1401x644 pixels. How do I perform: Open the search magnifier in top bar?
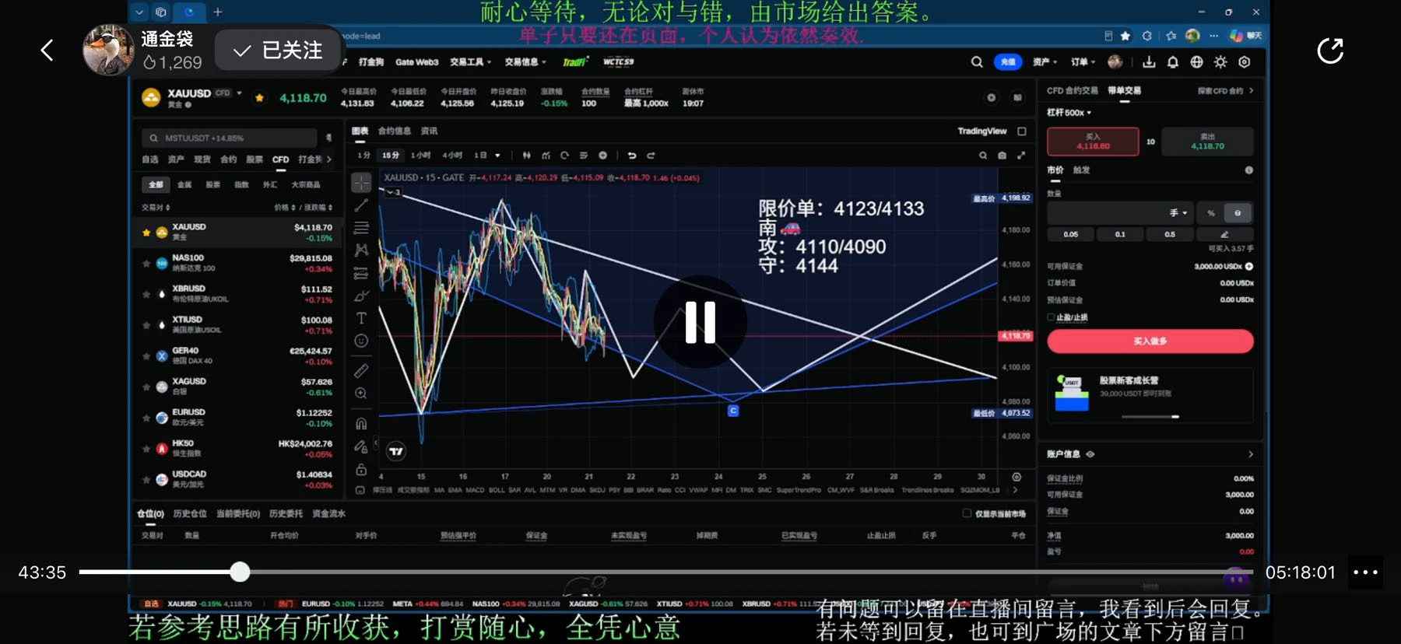pyautogui.click(x=977, y=62)
